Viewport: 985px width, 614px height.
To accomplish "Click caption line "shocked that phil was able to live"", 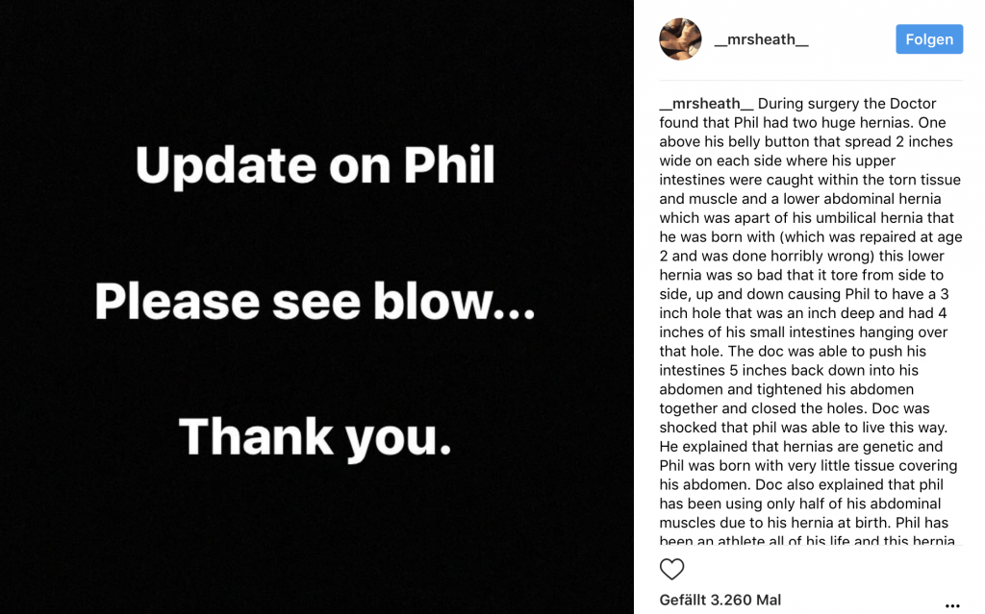I will point(802,428).
